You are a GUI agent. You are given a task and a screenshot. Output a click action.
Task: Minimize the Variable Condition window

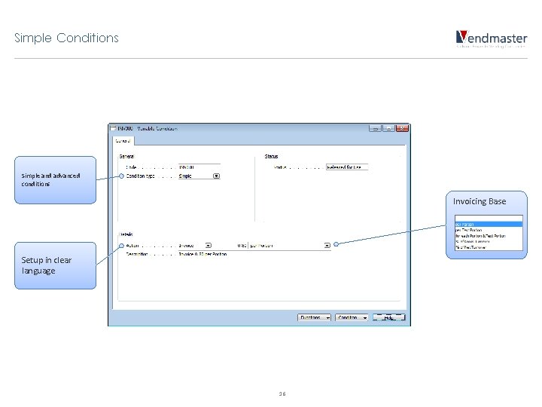[375, 128]
